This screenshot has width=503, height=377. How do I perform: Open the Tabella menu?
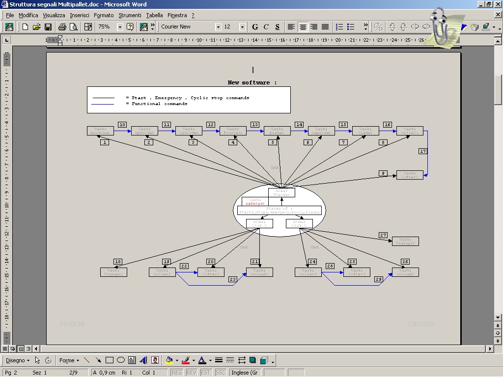(x=154, y=15)
